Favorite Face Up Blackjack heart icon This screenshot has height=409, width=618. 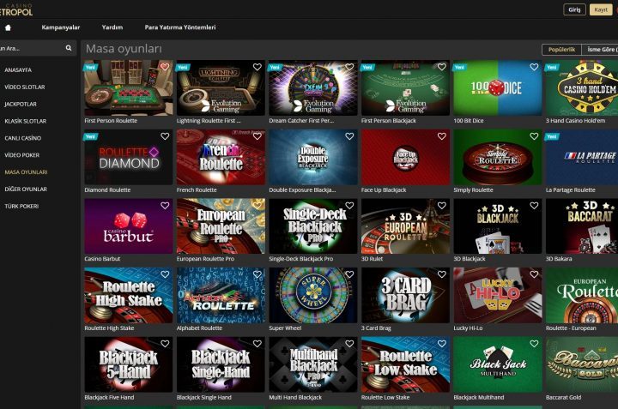(441, 136)
